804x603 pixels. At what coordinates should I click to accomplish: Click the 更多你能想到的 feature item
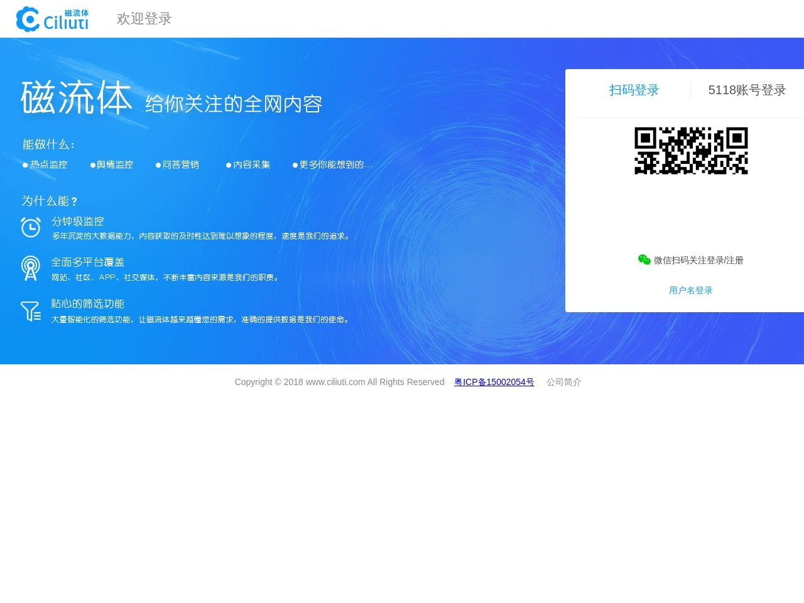335,165
